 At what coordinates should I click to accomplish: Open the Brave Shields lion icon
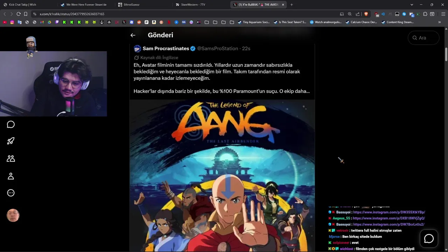pyautogui.click(x=366, y=14)
